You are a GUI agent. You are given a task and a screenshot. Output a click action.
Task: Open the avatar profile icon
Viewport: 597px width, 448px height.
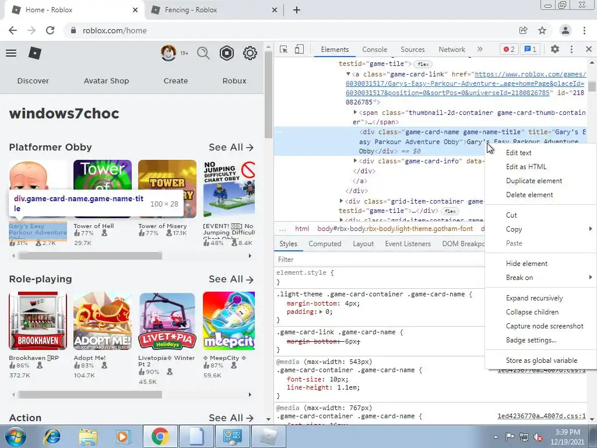[x=168, y=53]
